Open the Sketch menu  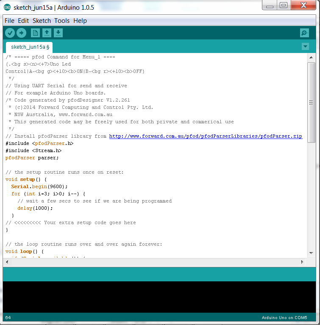[42, 21]
